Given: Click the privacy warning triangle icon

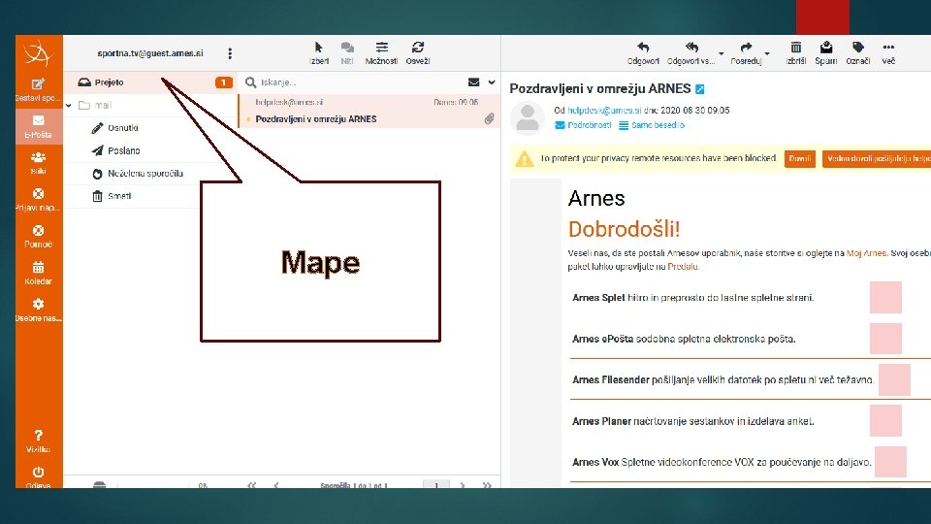Looking at the screenshot, I should 525,158.
